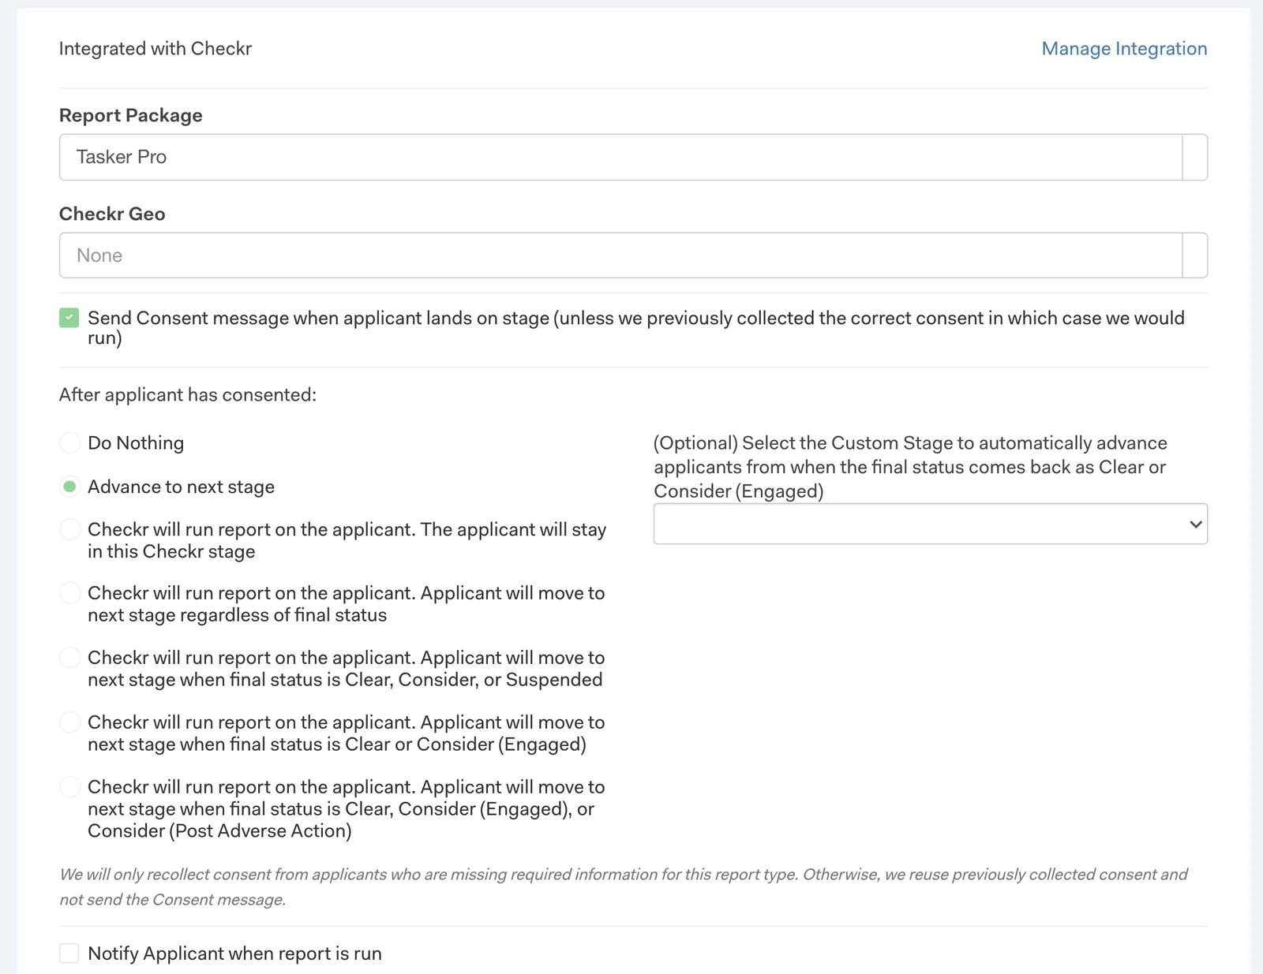Click the 'After applicant has consented:' text

[x=188, y=394]
